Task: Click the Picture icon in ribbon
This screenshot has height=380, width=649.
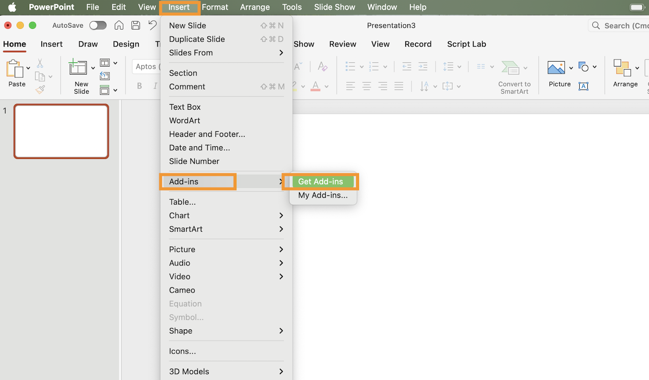Action: click(x=556, y=68)
